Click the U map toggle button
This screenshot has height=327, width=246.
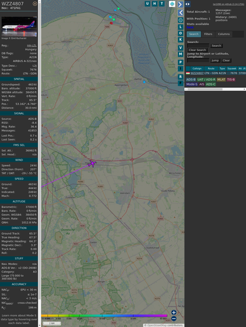(x=147, y=4)
